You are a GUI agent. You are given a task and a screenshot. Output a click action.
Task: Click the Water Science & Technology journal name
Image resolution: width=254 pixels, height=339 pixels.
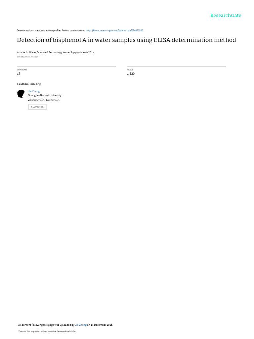[54, 52]
